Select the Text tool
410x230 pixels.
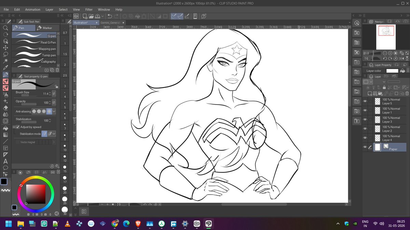click(x=5, y=161)
